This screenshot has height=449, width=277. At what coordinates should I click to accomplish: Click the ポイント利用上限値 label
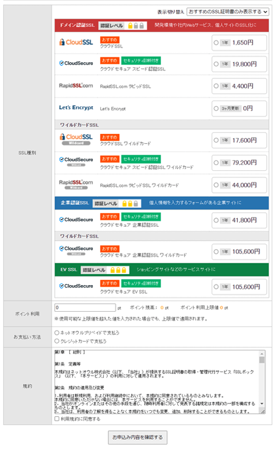pyautogui.click(x=199, y=308)
